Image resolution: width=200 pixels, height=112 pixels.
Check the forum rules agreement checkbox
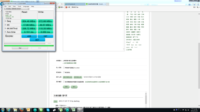click(x=64, y=82)
